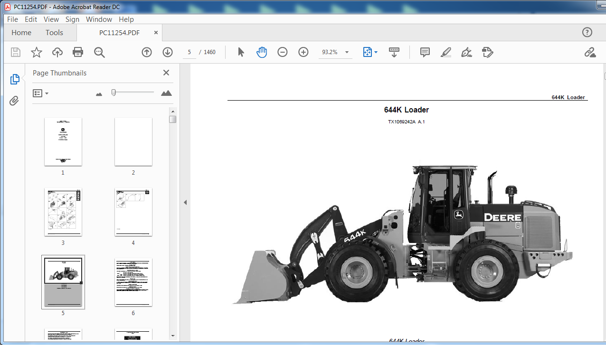Screen dimensions: 606x345
Task: Click the 644K Loader page heading
Action: tap(407, 110)
